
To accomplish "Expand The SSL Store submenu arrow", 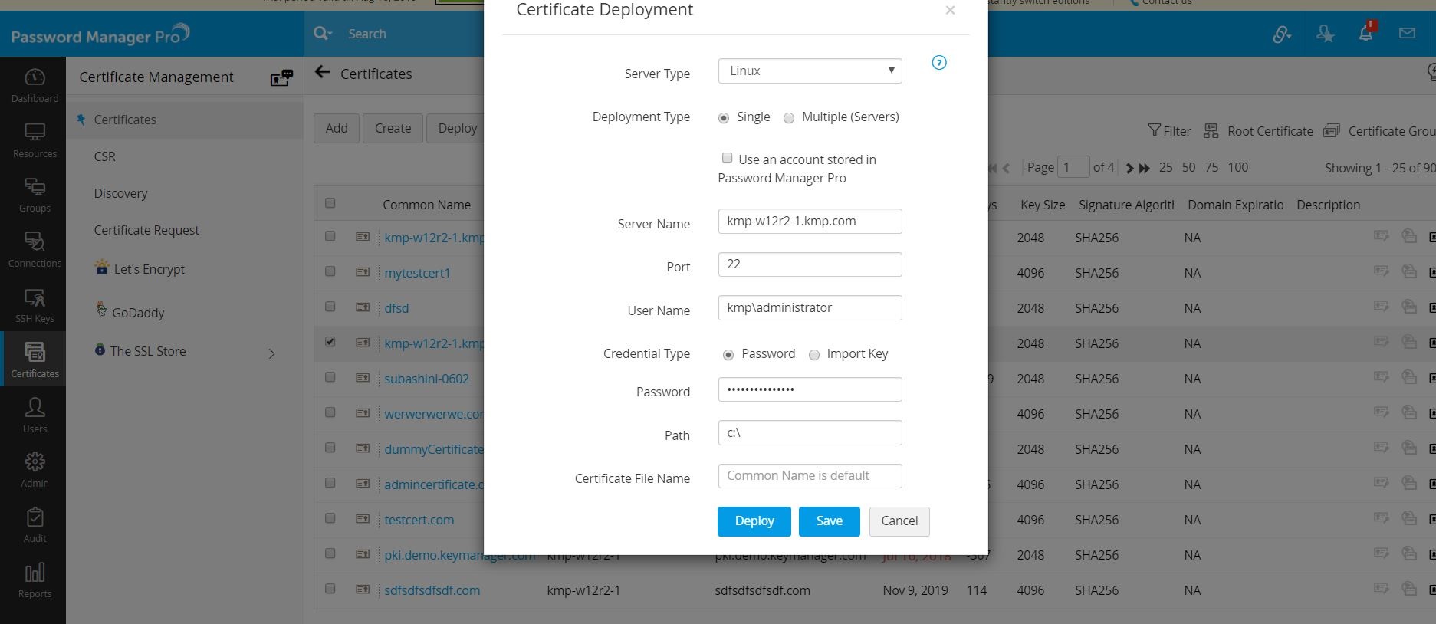I will pos(271,353).
